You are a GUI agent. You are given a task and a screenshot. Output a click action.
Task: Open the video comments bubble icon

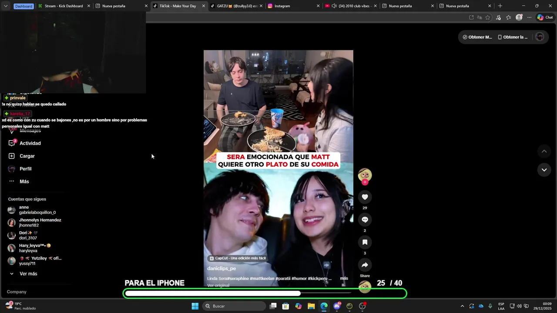pyautogui.click(x=365, y=220)
